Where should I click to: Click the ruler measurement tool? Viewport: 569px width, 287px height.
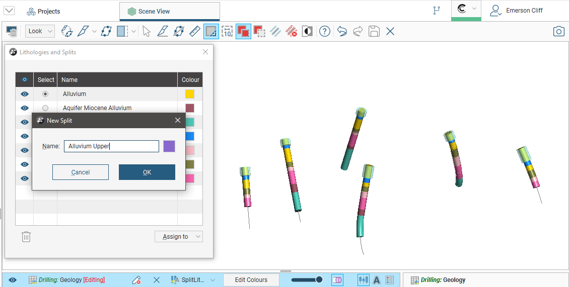194,31
